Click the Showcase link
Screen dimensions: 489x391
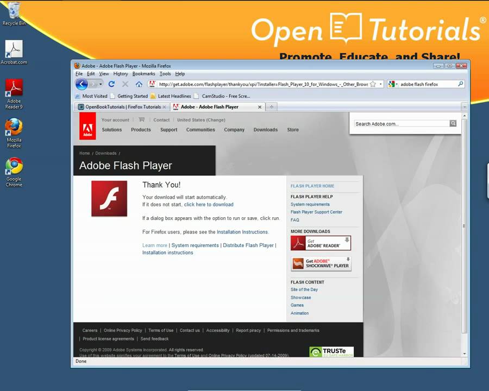(300, 298)
